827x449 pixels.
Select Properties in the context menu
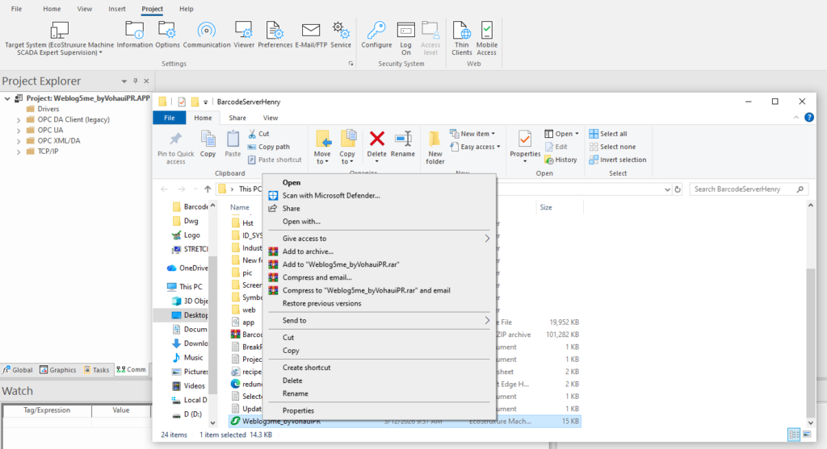click(x=298, y=410)
